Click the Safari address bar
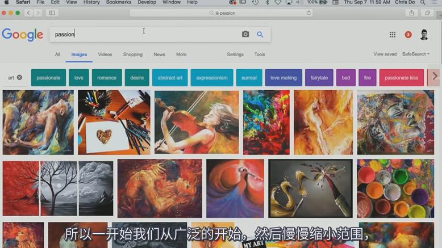Screen dimensions: 442x248 [221, 13]
